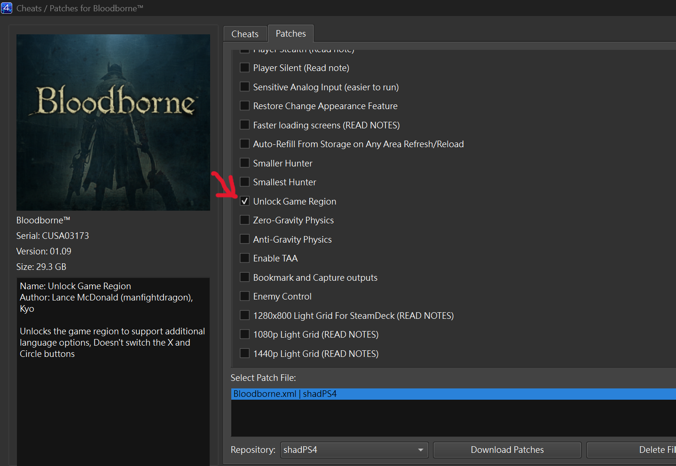Select the Patches tab
The image size is (676, 466).
291,33
